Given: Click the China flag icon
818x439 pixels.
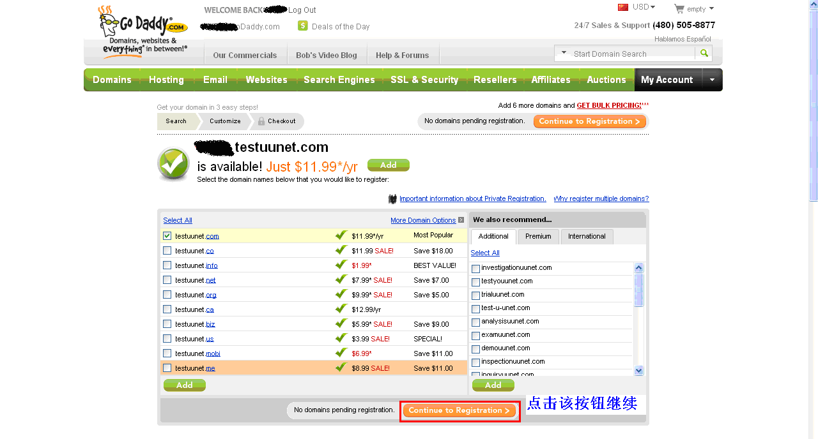Looking at the screenshot, I should tap(623, 8).
